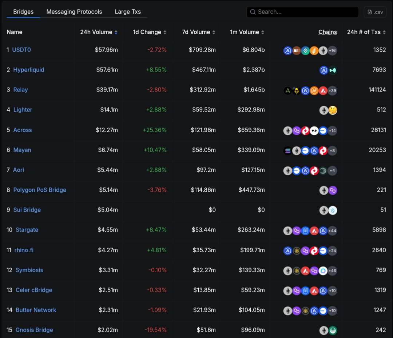Click the Sui chain icon in Sui Bridge row

333,211
